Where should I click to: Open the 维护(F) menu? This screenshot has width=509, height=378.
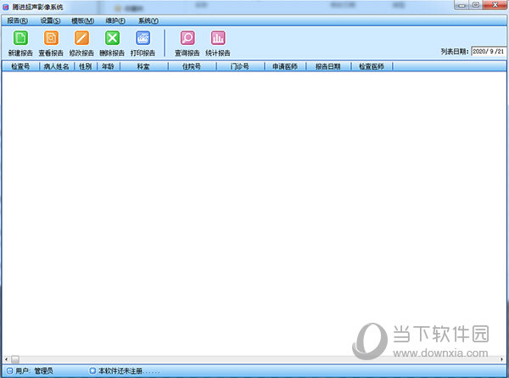[115, 20]
